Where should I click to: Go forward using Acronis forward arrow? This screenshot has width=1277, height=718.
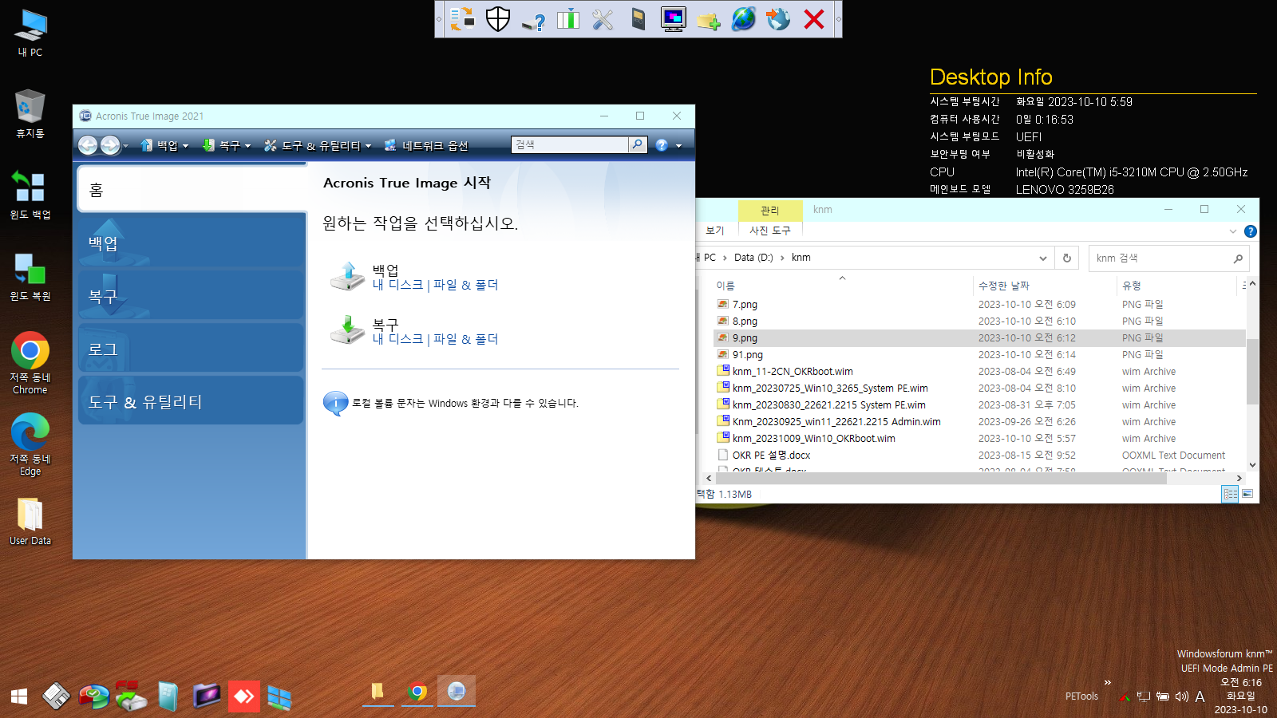coord(110,145)
